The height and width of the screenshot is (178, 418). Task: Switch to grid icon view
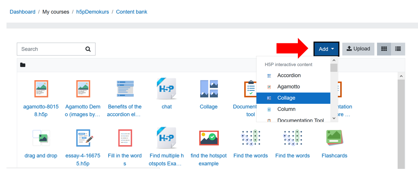point(384,49)
